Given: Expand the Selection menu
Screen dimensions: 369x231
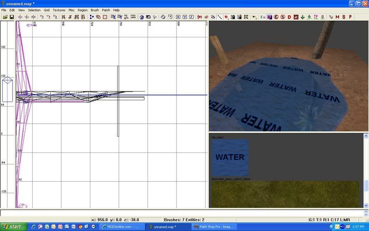Looking at the screenshot, I should click(x=34, y=10).
